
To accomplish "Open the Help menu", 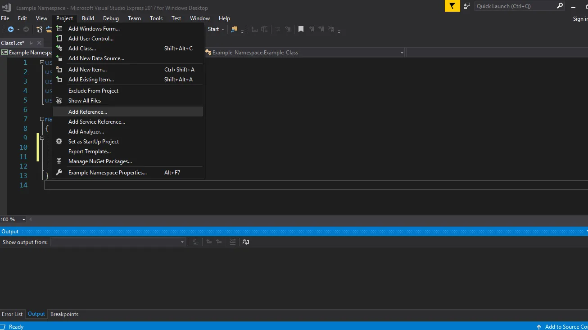I will 224,18.
